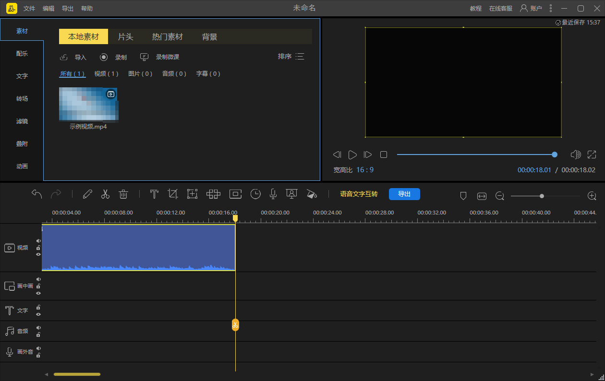Open the 账户 account menu
605x381 pixels.
(x=531, y=8)
